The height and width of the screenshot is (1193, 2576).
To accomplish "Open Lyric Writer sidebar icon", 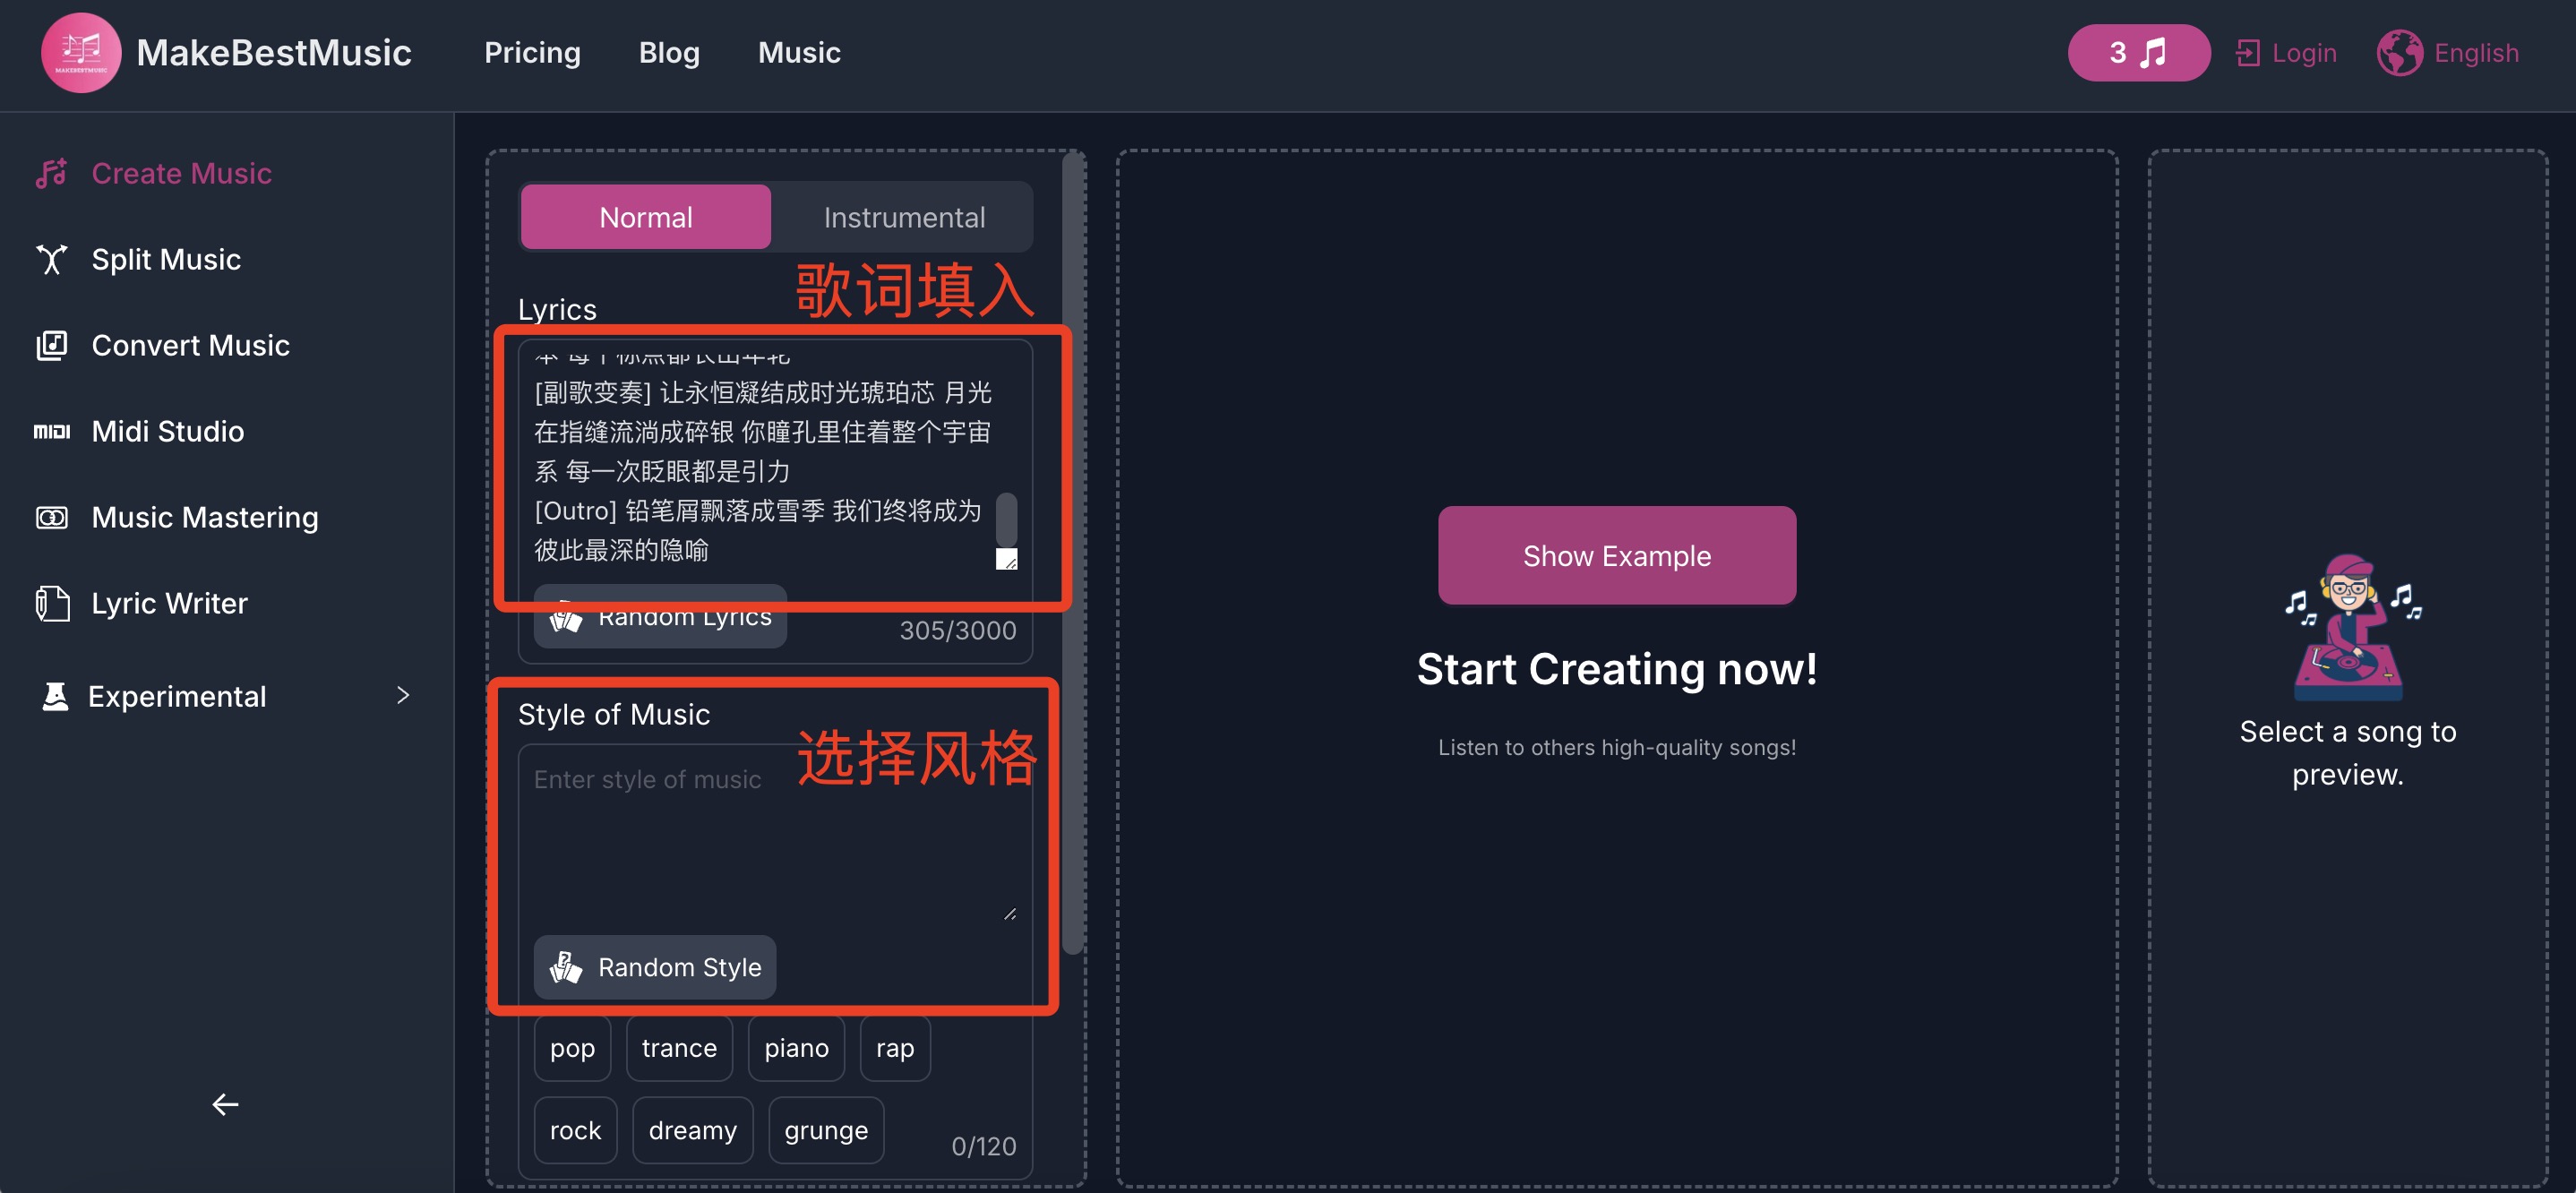I will pyautogui.click(x=51, y=604).
